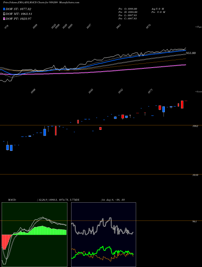
Task: Click the Pre C: 1087.85 value
Action: (128, 19)
